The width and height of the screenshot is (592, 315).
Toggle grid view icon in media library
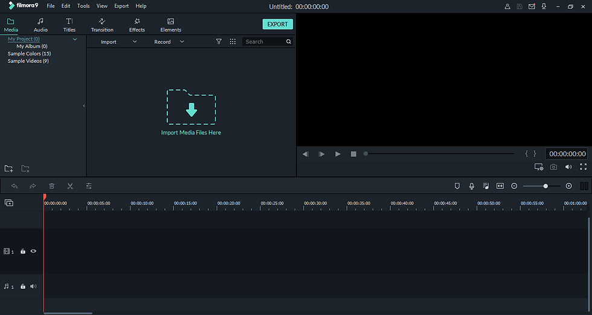point(233,42)
